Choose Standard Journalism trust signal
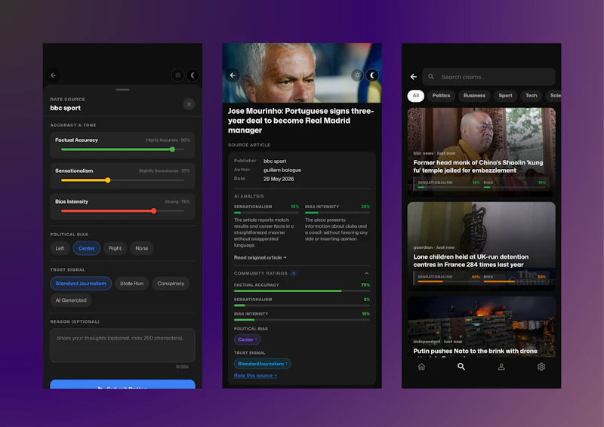Screen dimensions: 604x427 tap(81, 284)
